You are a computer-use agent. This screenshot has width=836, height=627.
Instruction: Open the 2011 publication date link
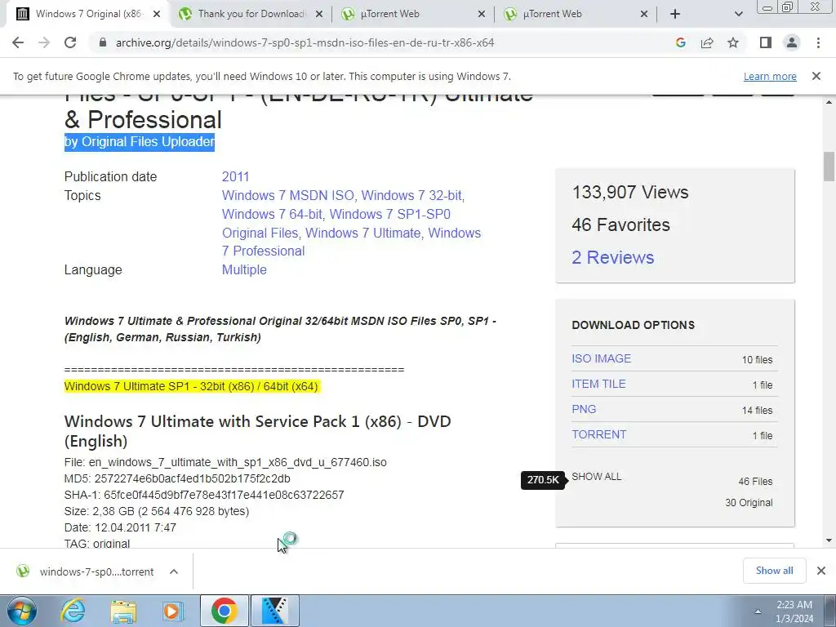click(x=235, y=176)
